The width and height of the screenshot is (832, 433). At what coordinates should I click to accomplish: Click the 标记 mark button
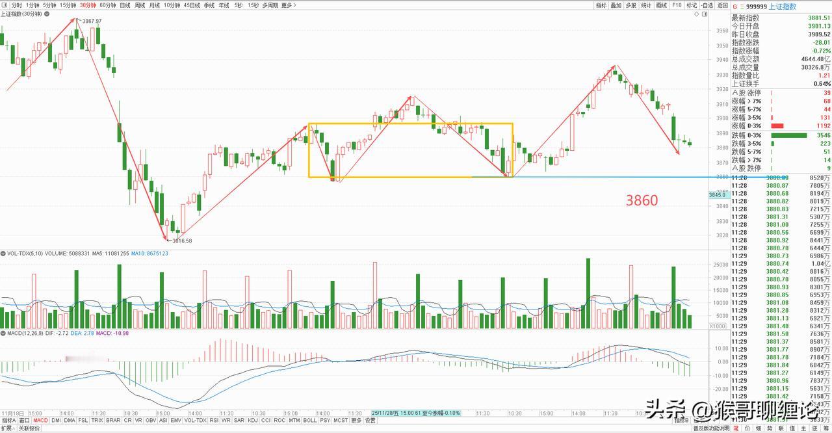tap(692, 5)
